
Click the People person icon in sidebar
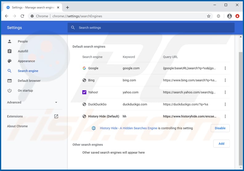point(10,41)
